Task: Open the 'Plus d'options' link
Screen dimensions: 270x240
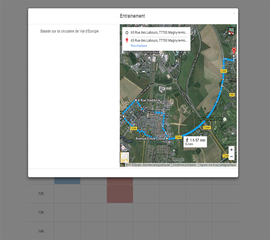Action: point(139,46)
